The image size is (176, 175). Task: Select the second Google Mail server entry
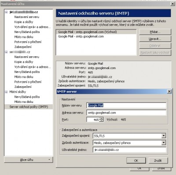[96, 36]
